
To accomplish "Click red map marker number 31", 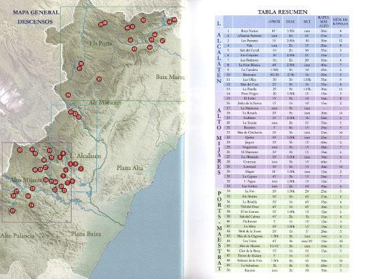I will [x=52, y=157].
